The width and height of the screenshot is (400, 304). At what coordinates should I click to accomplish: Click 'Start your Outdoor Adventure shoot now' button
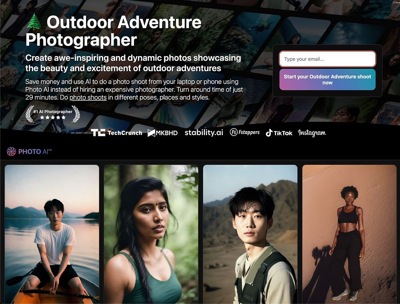tap(327, 80)
